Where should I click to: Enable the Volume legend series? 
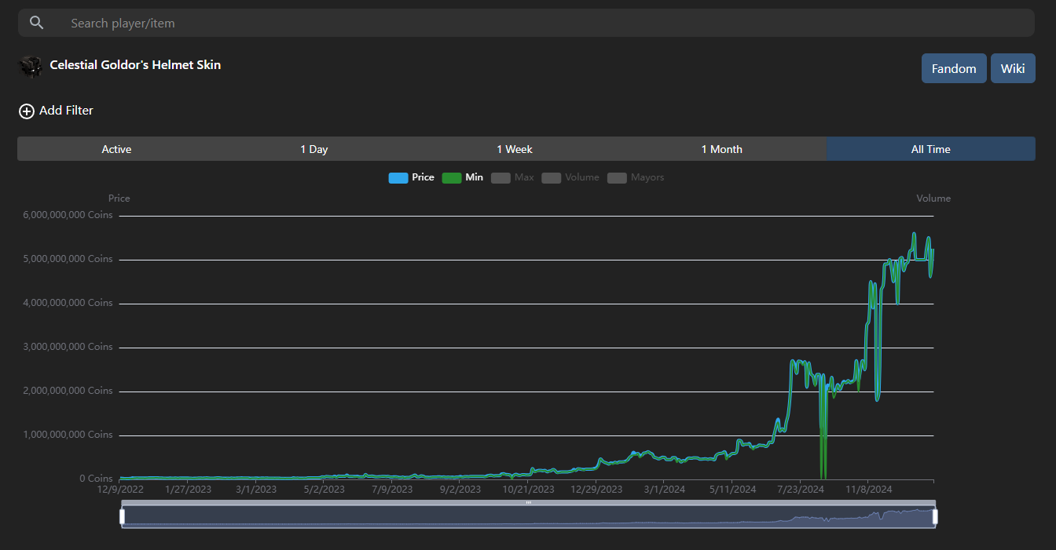pos(570,177)
